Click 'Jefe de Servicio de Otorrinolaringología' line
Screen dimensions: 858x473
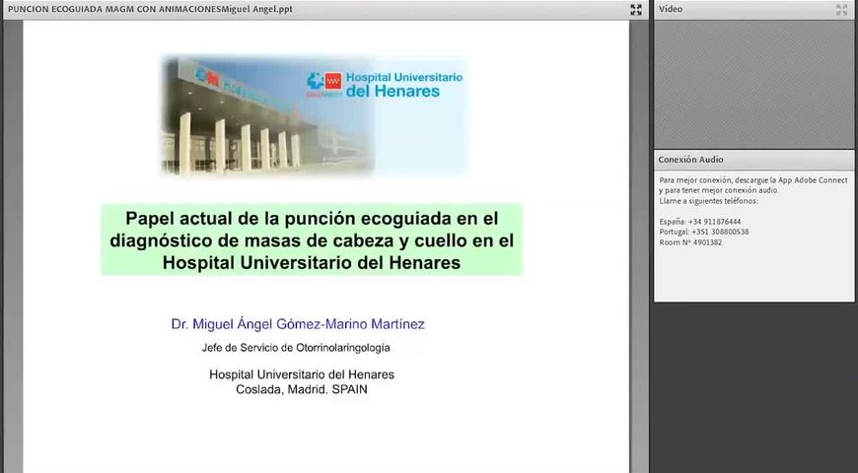(296, 348)
